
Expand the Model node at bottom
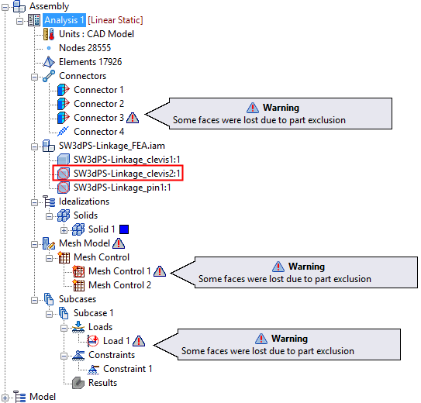point(5,398)
